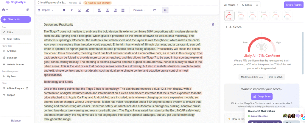Add a tag with plus icon
Image resolution: width=305 pixels, height=123 pixels.
coord(80,3)
